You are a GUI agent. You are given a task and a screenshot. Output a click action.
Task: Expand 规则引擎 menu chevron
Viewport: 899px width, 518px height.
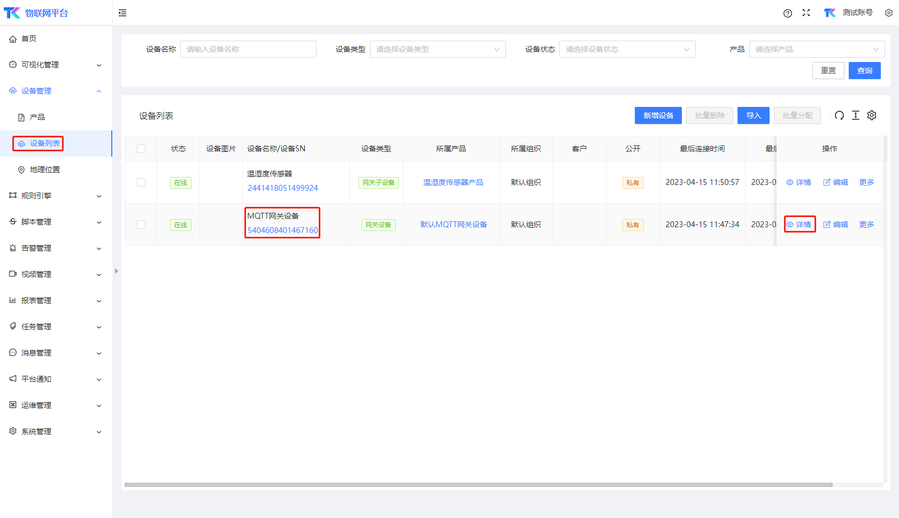pyautogui.click(x=99, y=196)
